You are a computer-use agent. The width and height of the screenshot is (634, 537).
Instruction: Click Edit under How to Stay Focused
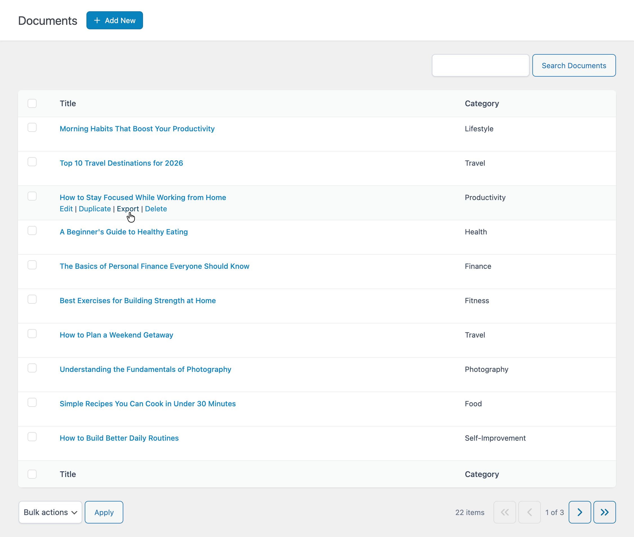click(66, 209)
